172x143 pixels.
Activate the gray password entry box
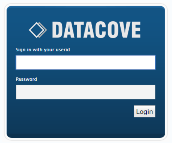tap(86, 92)
